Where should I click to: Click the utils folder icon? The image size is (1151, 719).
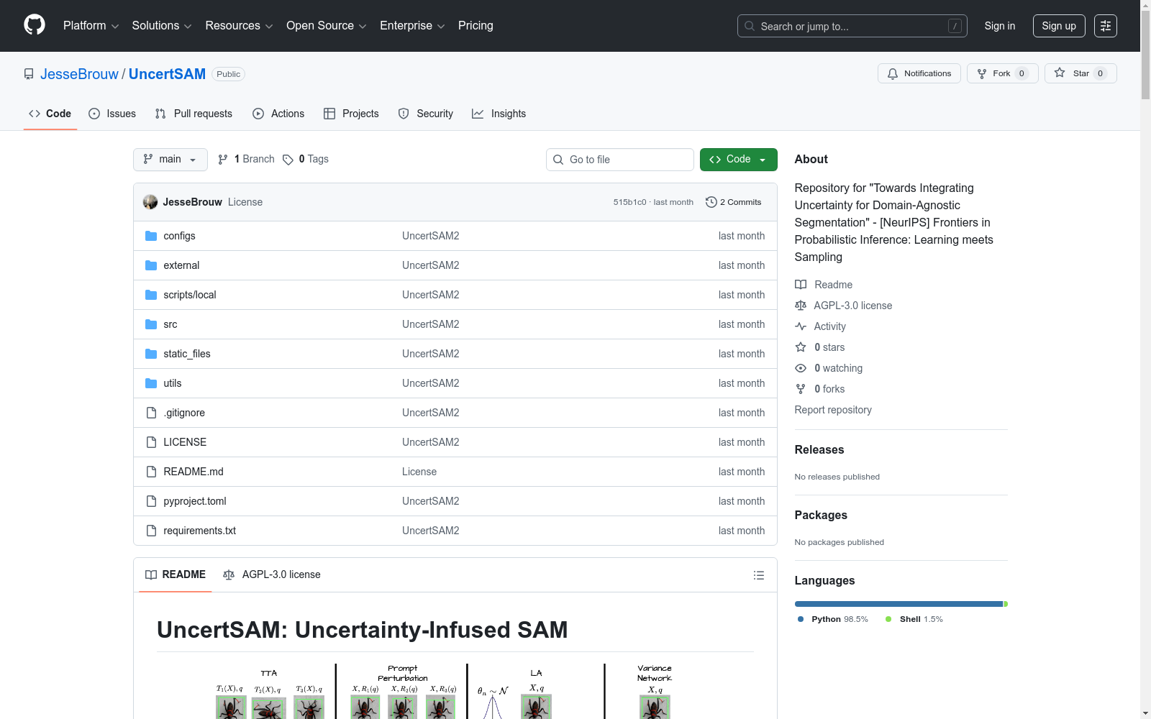(151, 383)
